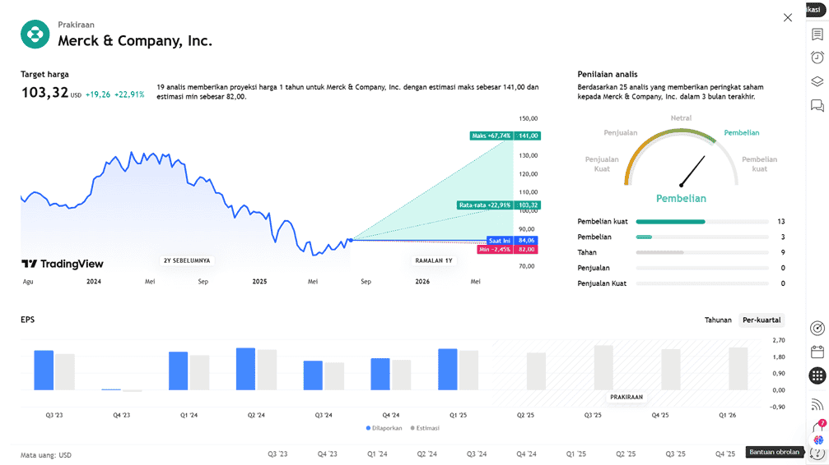829x465 pixels.
Task: Click the Merck company logo
Action: [35, 35]
